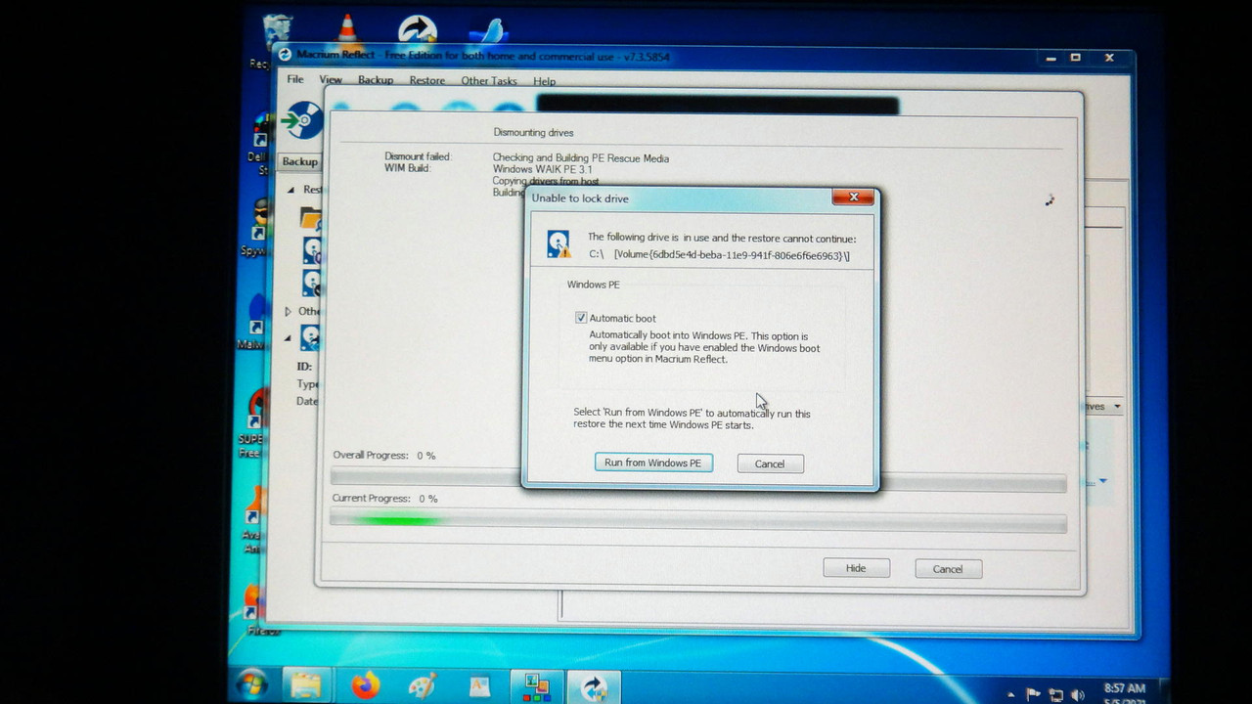This screenshot has height=704, width=1252.
Task: Collapse the details section arrow above ID
Action: click(x=288, y=338)
